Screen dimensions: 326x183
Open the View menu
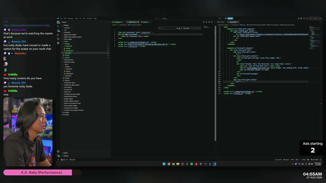tap(76, 18)
